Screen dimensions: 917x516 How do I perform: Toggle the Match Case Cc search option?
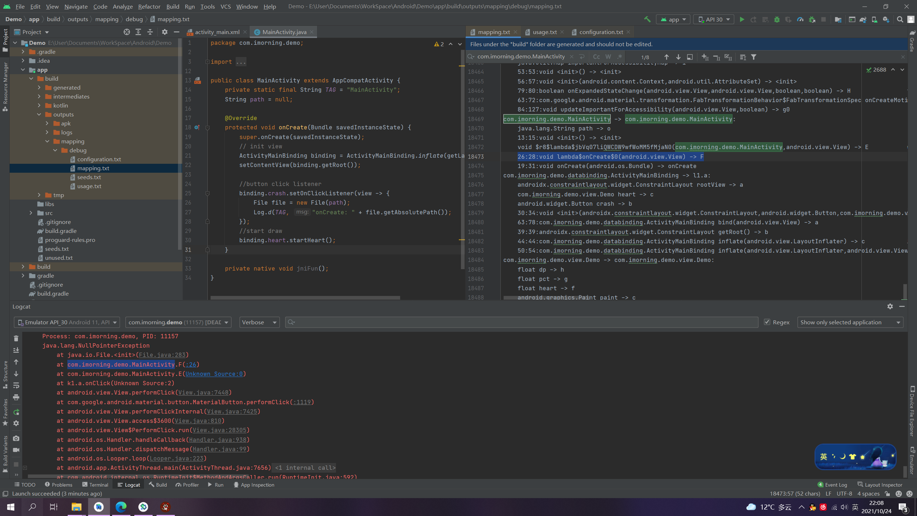coord(596,57)
